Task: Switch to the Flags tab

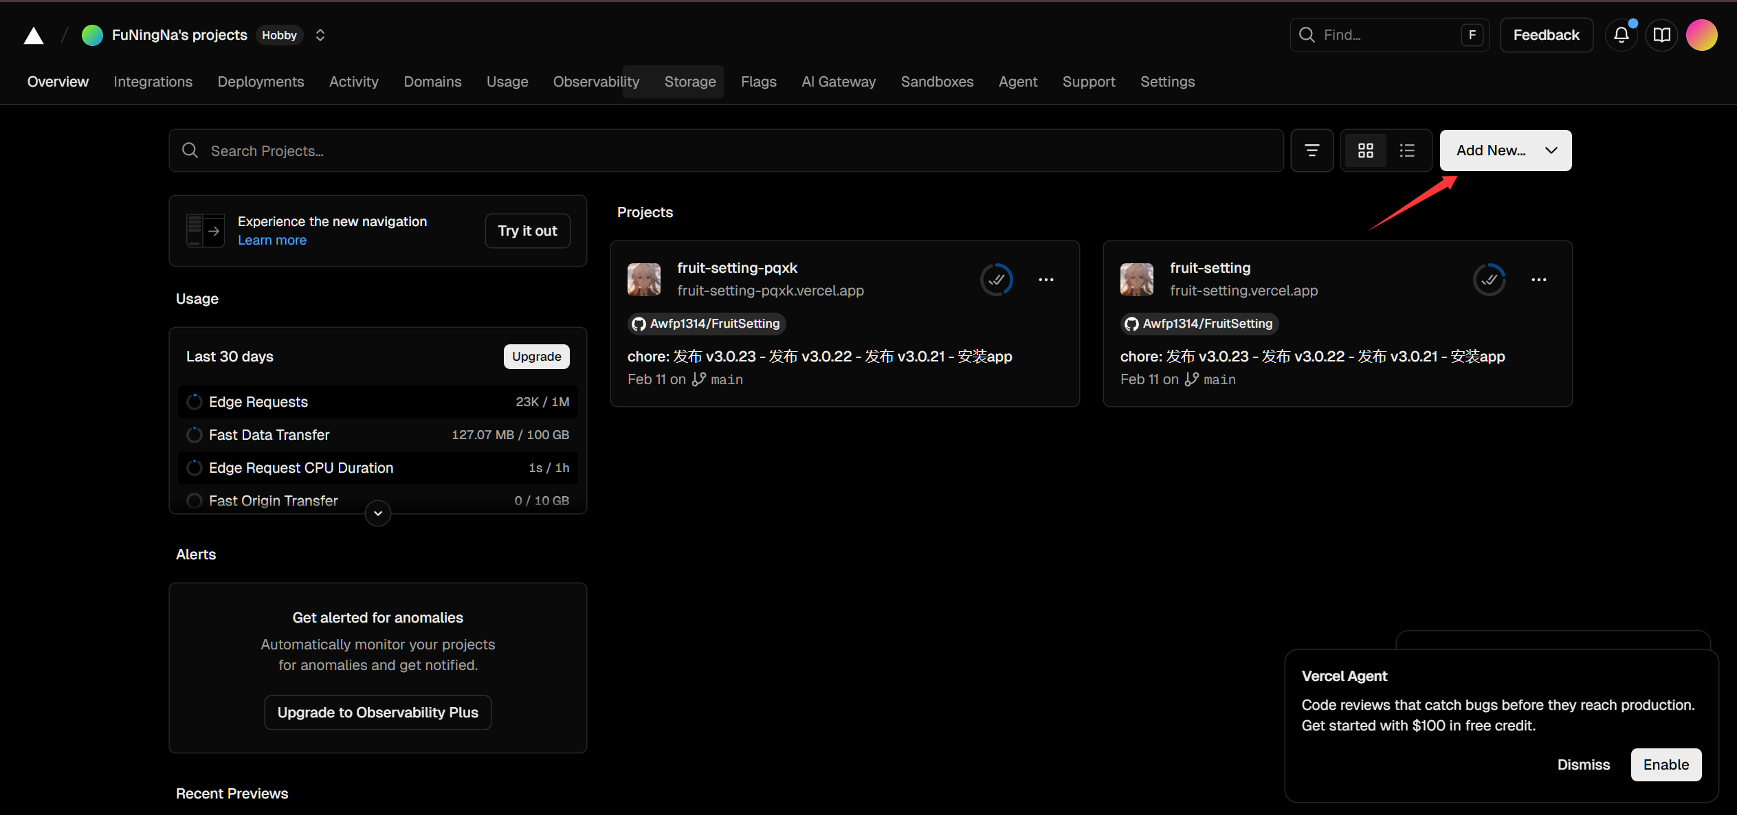Action: (759, 82)
